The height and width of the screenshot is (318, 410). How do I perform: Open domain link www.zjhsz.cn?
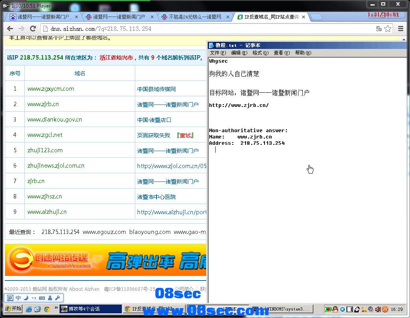pyautogui.click(x=45, y=196)
